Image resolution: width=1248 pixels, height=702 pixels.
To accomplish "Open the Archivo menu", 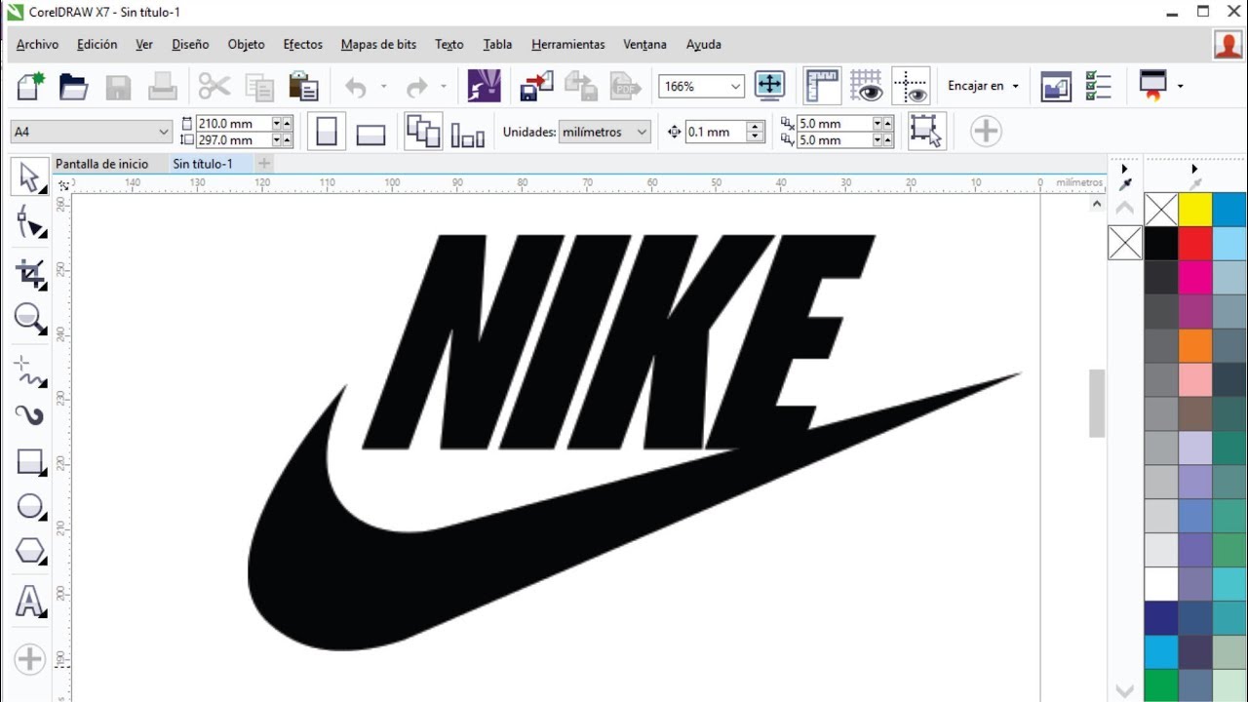I will point(37,44).
